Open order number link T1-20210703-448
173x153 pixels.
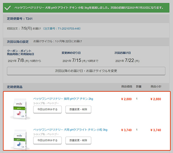(62, 29)
